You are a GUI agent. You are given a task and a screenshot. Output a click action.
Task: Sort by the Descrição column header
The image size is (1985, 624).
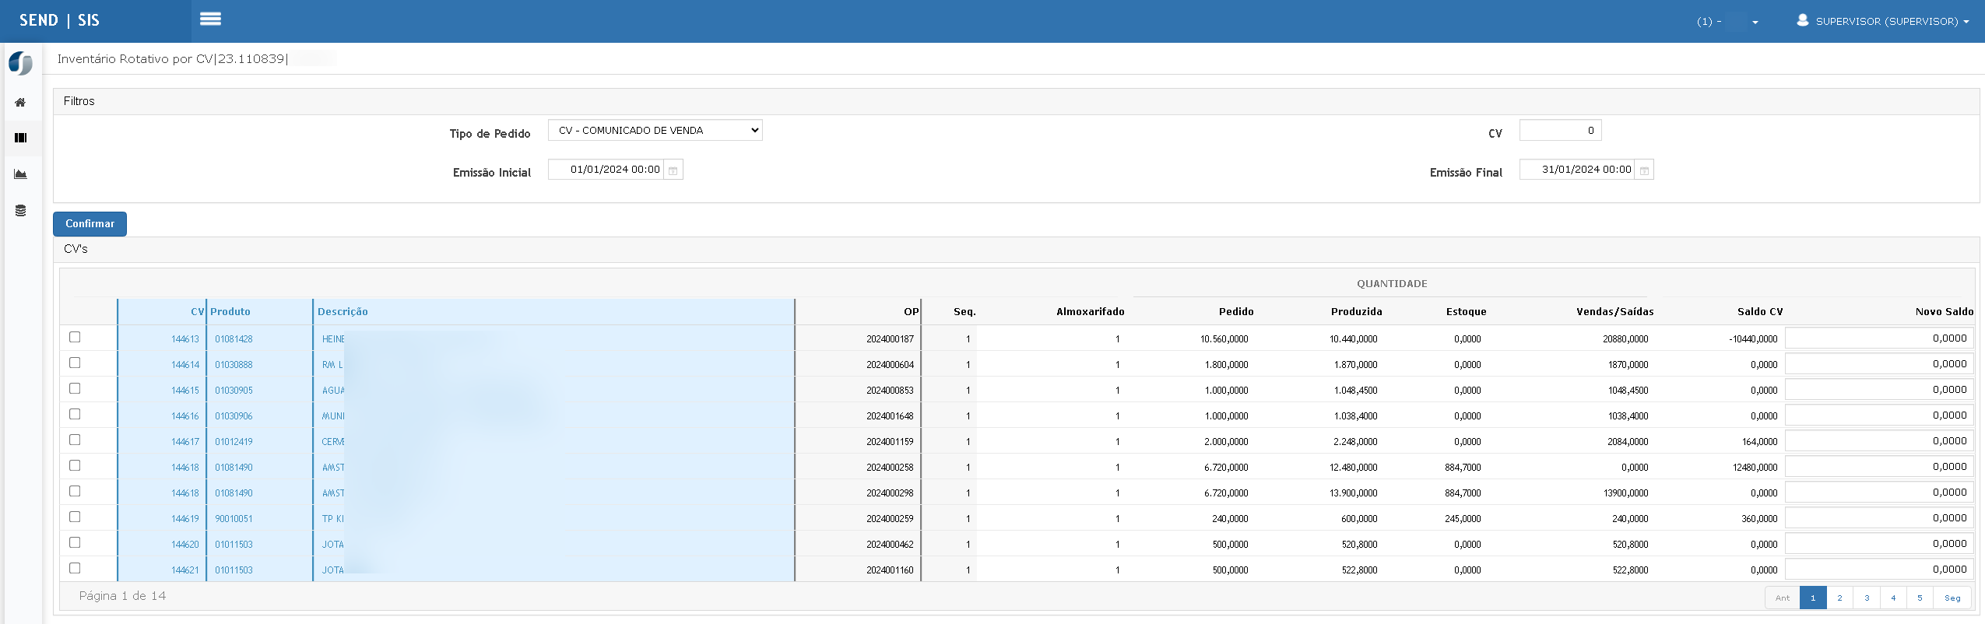343,311
